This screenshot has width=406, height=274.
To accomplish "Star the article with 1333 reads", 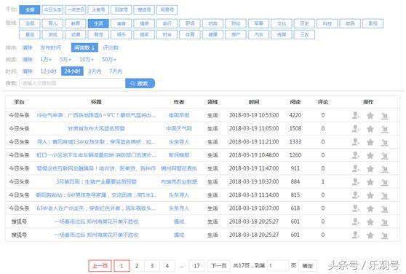I will pos(370,142).
